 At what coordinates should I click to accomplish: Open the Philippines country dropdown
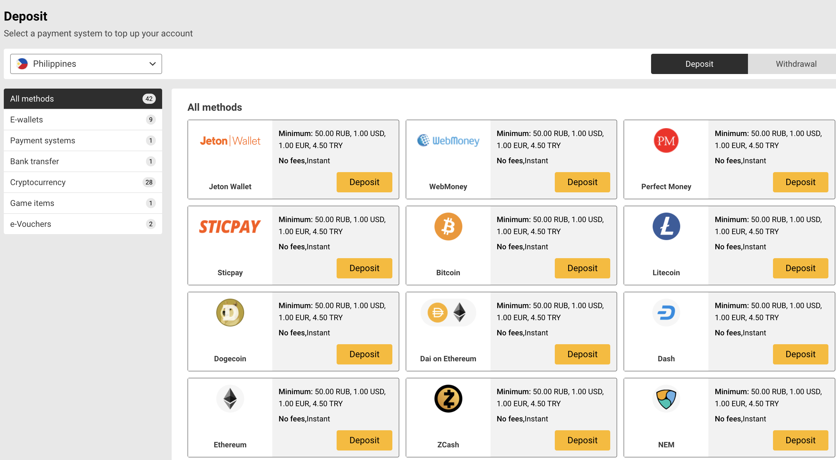[x=86, y=64]
